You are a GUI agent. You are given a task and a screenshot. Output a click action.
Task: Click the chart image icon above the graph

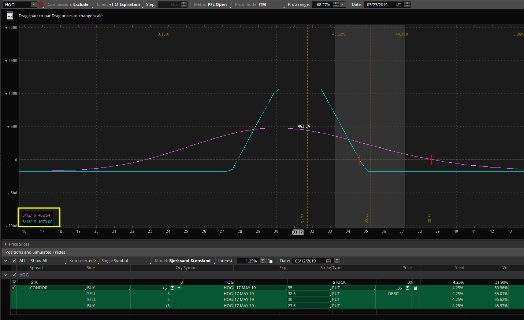point(10,16)
